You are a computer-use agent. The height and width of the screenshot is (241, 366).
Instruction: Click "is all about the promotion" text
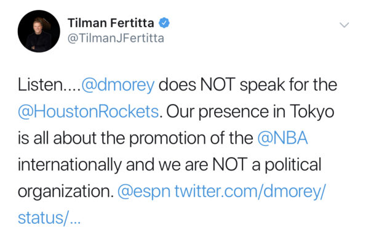coord(113,138)
